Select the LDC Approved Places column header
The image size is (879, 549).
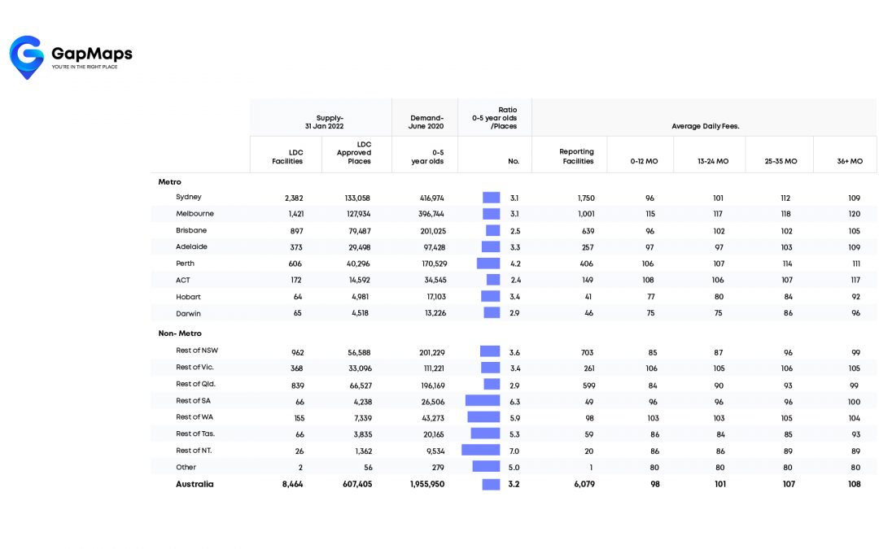(x=354, y=152)
